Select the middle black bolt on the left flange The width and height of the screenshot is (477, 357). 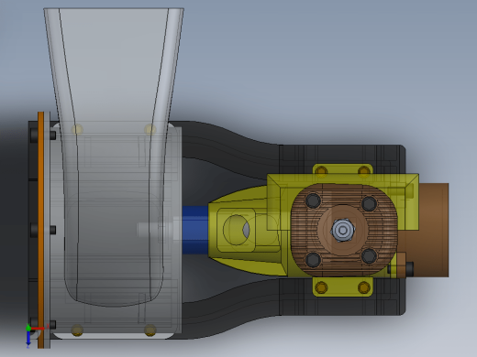click(43, 230)
